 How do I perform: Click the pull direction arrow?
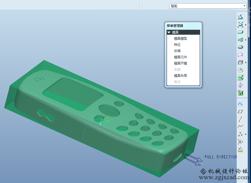pyautogui.click(x=193, y=160)
